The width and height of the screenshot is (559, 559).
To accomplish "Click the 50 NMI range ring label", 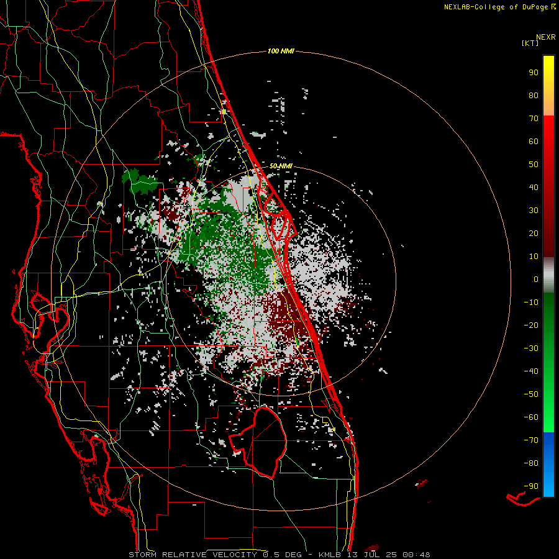I will click(x=281, y=166).
